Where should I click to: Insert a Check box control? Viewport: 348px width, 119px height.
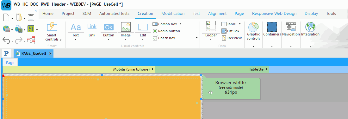[x=164, y=38]
